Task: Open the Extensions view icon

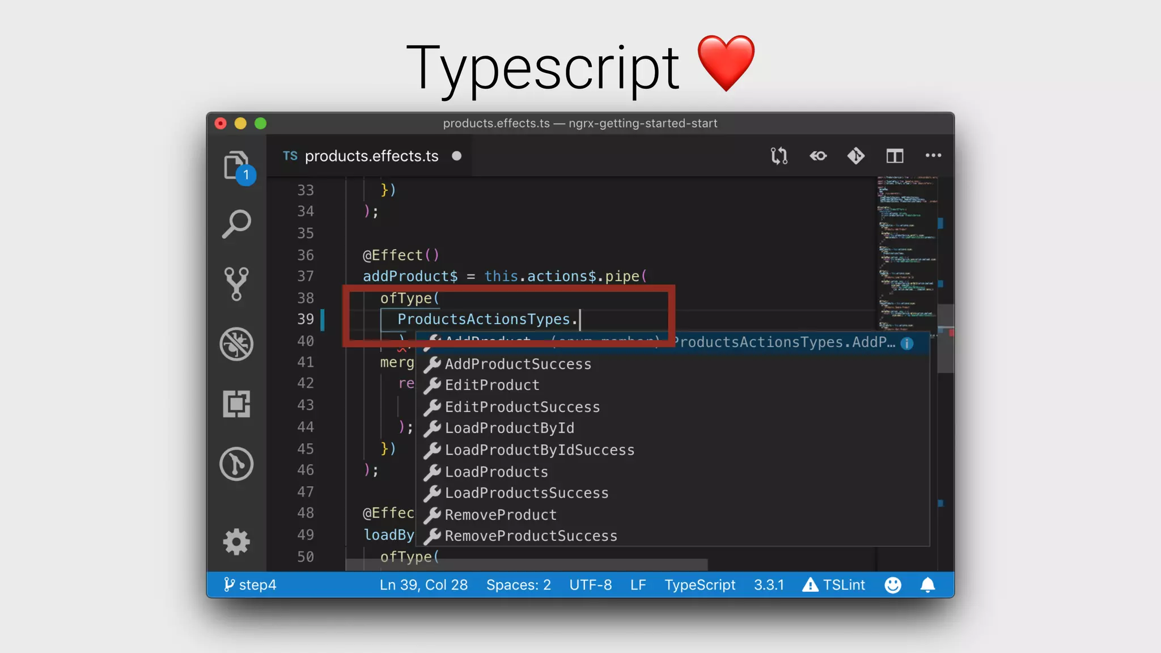Action: 236,404
